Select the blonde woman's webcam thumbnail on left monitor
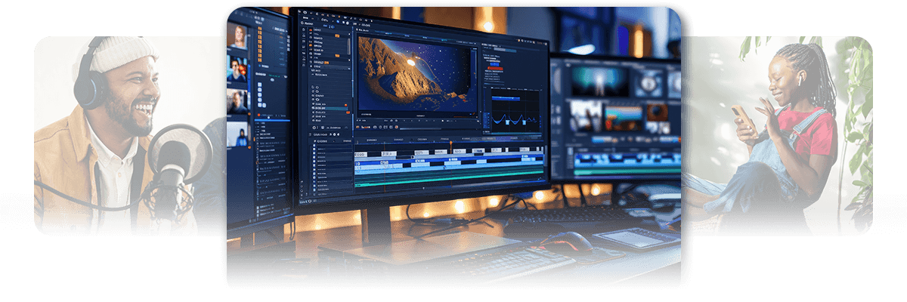Viewport: 907px width, 302px height. pyautogui.click(x=237, y=38)
